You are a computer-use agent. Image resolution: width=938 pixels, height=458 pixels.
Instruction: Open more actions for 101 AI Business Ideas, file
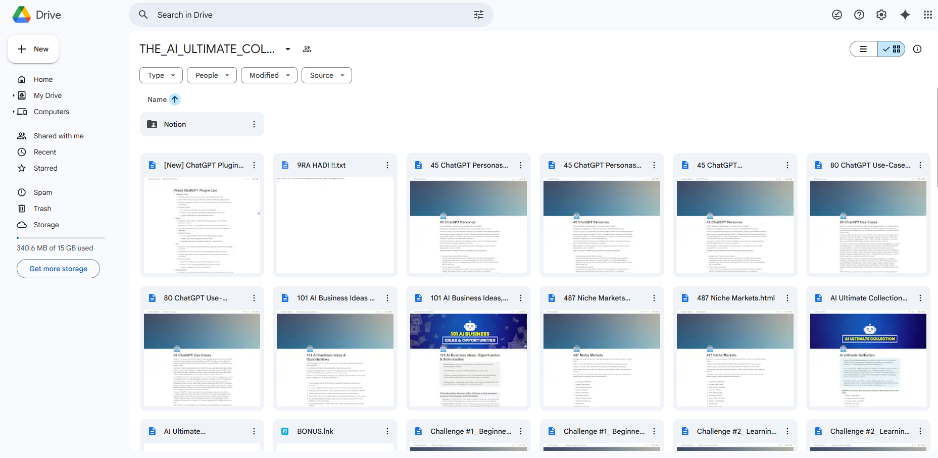521,298
